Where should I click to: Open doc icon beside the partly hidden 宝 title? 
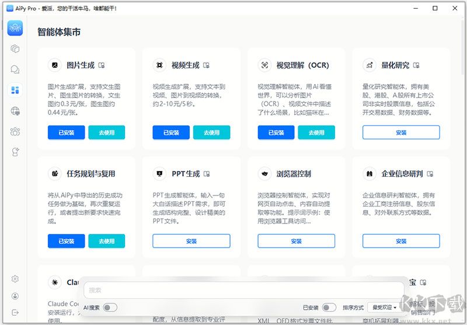click(x=423, y=282)
